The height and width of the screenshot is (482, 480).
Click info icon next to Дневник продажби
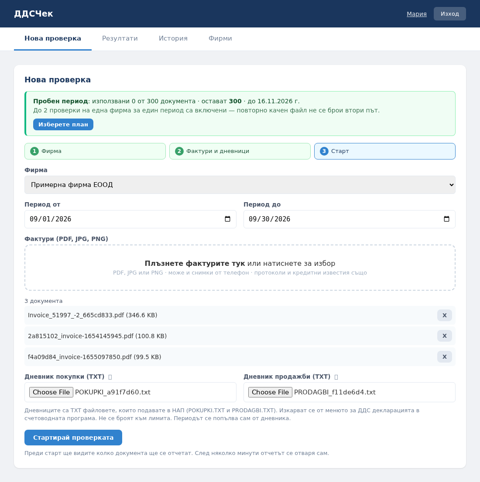[336, 377]
